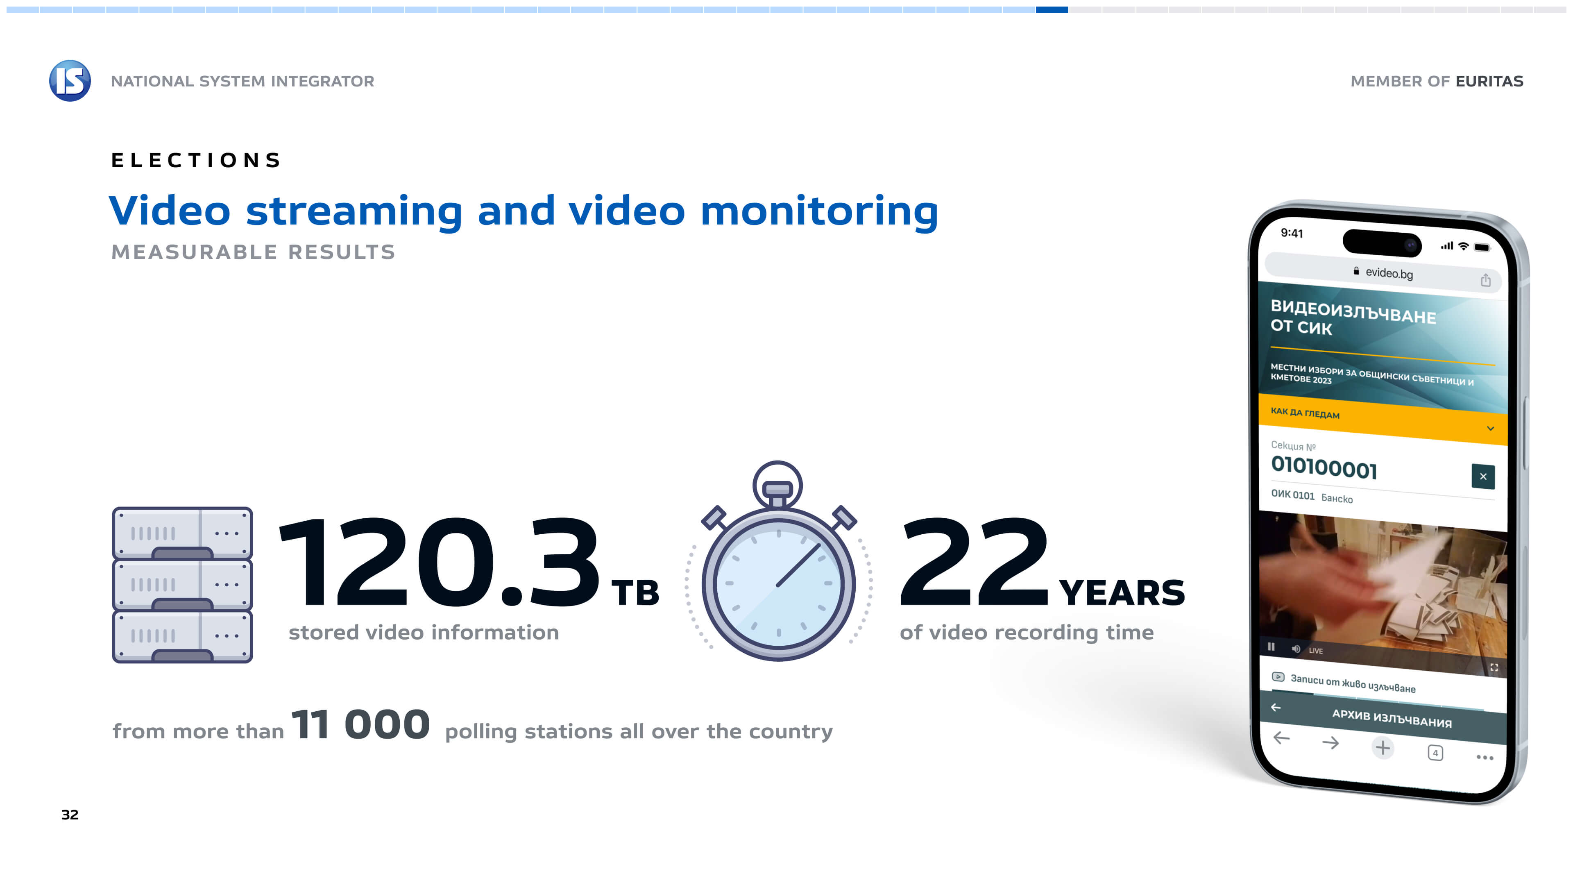Click the IS company logo
The image size is (1573, 885).
click(x=70, y=81)
